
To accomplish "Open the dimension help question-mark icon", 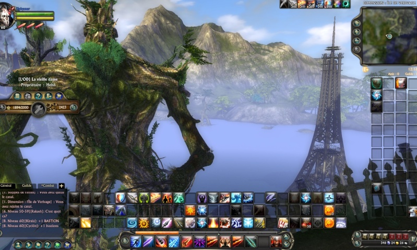I will tap(38, 96).
